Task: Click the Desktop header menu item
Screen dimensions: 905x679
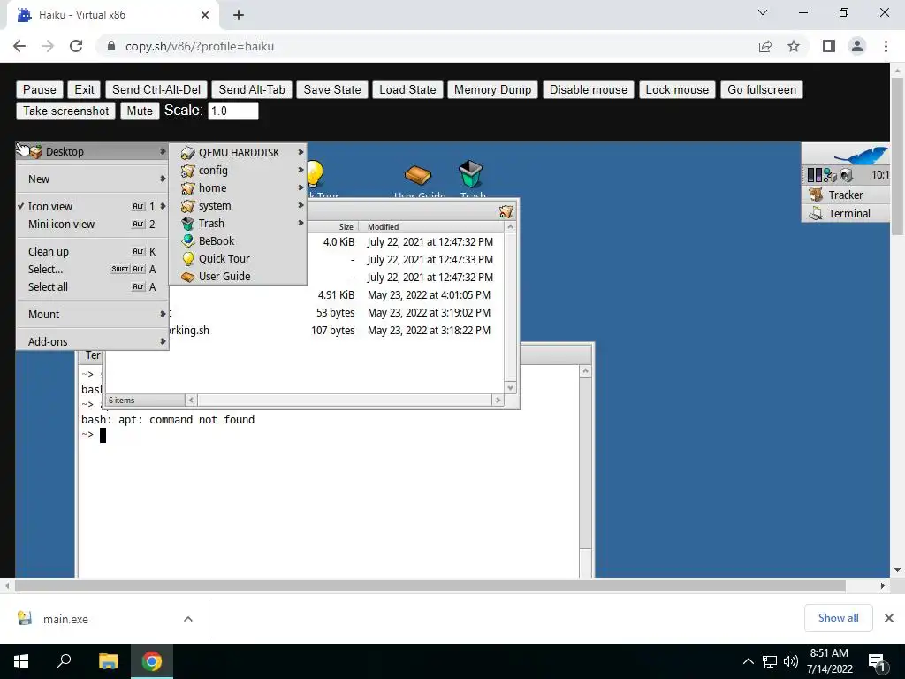Action: [x=92, y=151]
